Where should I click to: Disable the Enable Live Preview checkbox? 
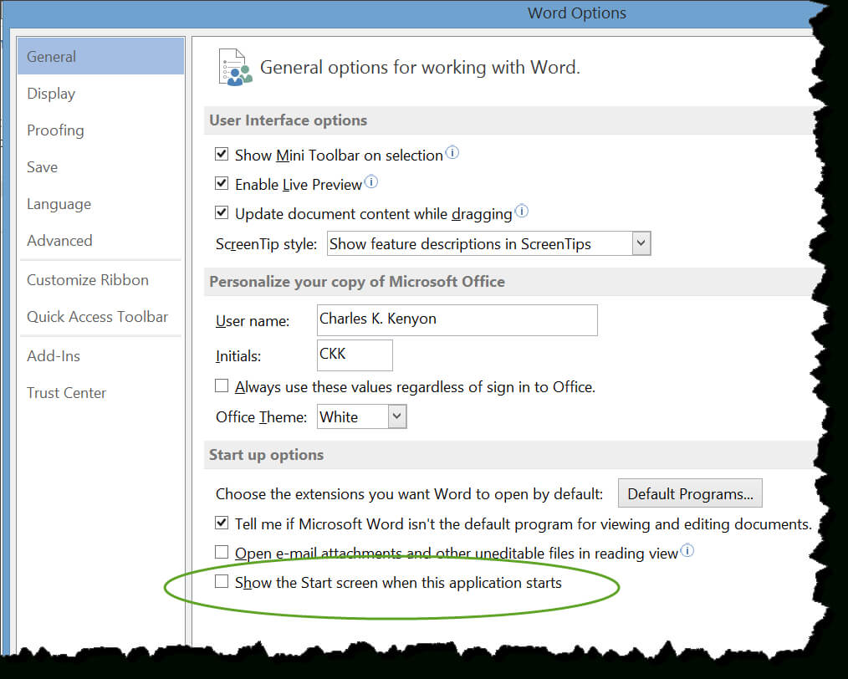pyautogui.click(x=221, y=183)
